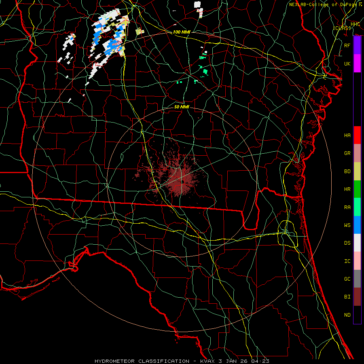This screenshot has height=364, width=364.
Task: Click the RA legend label
Action: tap(347, 207)
